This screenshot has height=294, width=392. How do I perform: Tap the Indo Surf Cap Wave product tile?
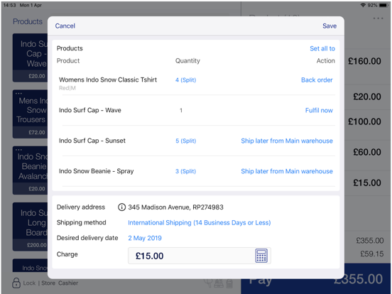tap(30, 58)
